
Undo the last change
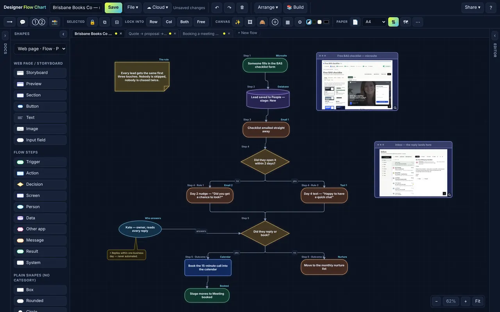217,7
